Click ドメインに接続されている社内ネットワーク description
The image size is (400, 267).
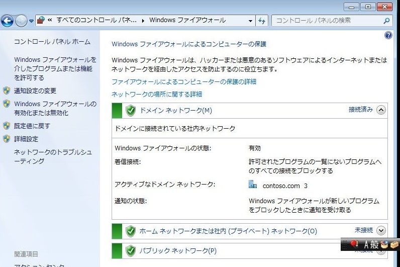[175, 128]
